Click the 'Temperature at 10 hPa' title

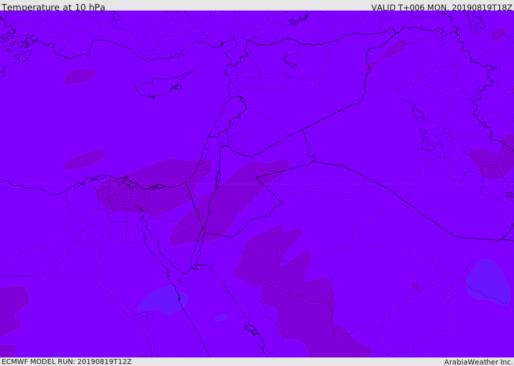[x=53, y=7]
